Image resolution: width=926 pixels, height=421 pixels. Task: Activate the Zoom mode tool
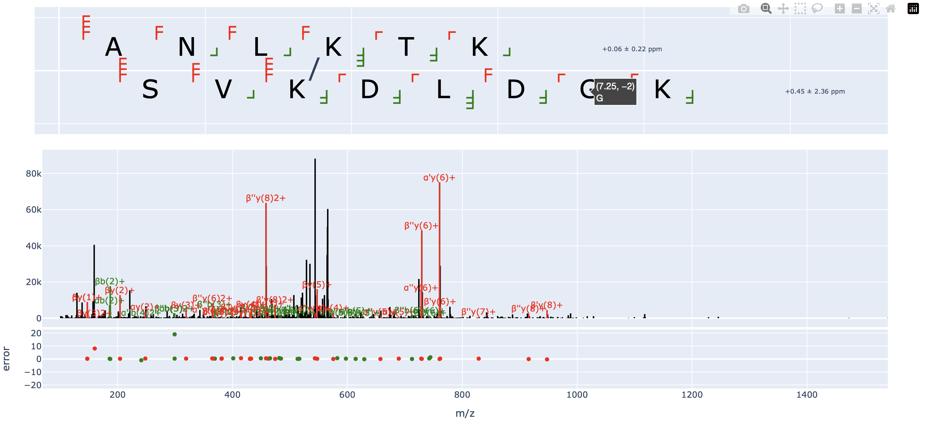point(766,8)
